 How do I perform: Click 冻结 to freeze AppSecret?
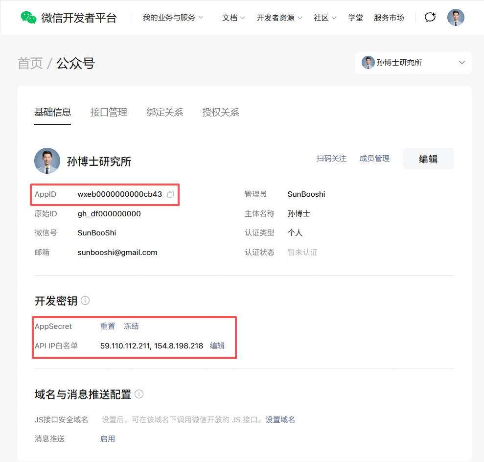click(x=131, y=326)
